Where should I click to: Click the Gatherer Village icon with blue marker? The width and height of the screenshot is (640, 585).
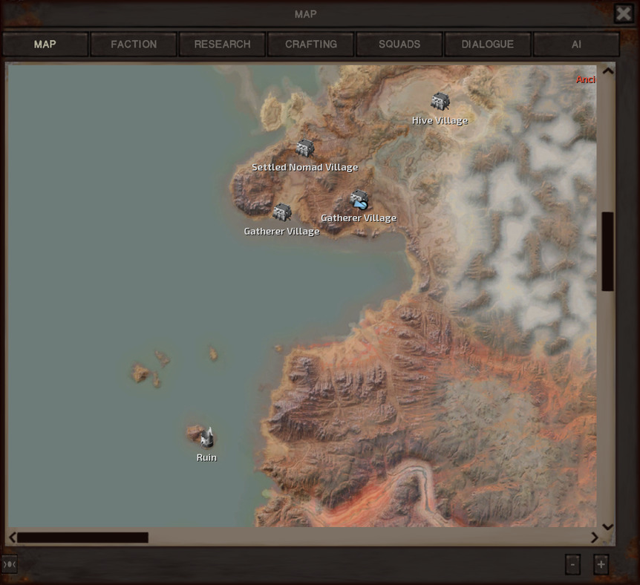click(359, 199)
